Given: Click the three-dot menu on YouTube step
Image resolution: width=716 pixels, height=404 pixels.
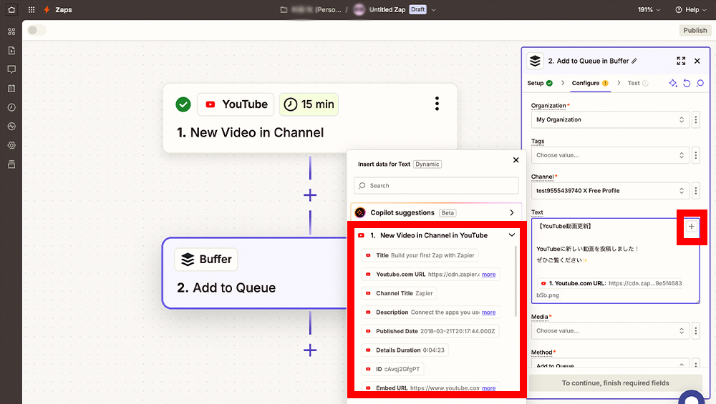Looking at the screenshot, I should [437, 104].
